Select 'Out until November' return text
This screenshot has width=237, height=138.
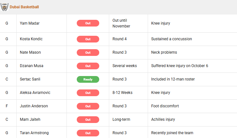[x=121, y=23]
